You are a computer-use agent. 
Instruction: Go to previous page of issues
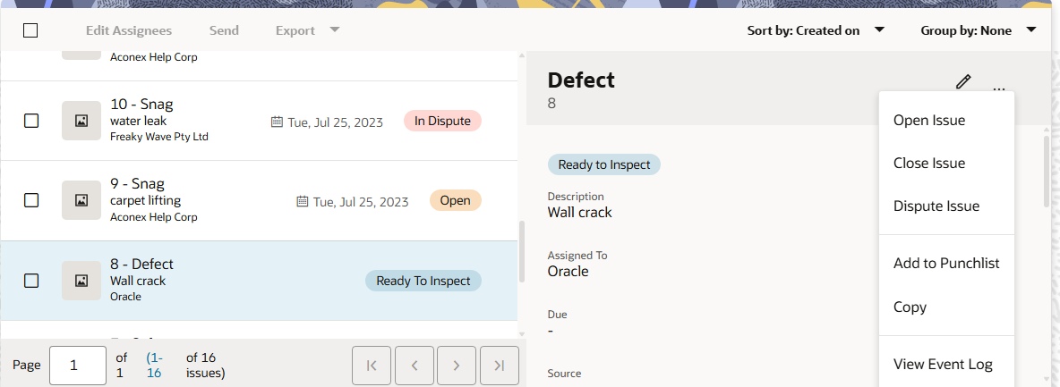pyautogui.click(x=415, y=365)
